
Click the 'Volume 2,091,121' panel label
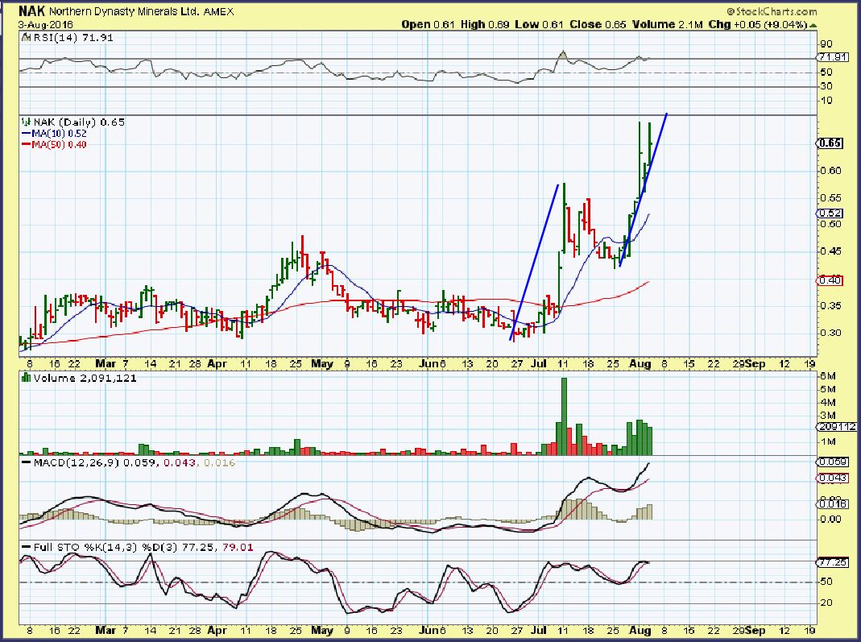[85, 378]
